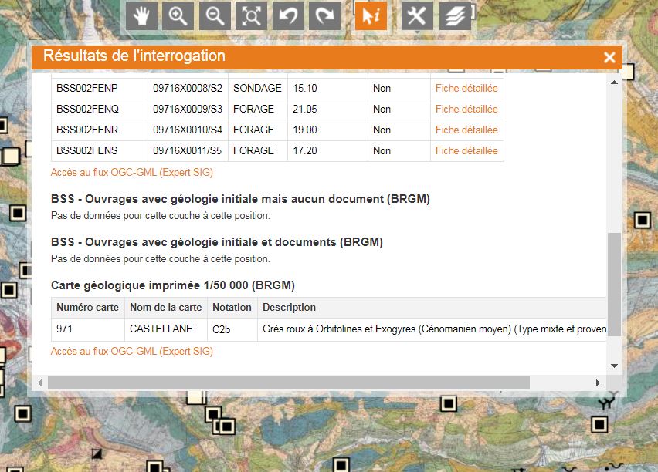Open Fiche détaillée for BSS002FENP
This screenshot has width=658, height=472.
pyautogui.click(x=466, y=89)
